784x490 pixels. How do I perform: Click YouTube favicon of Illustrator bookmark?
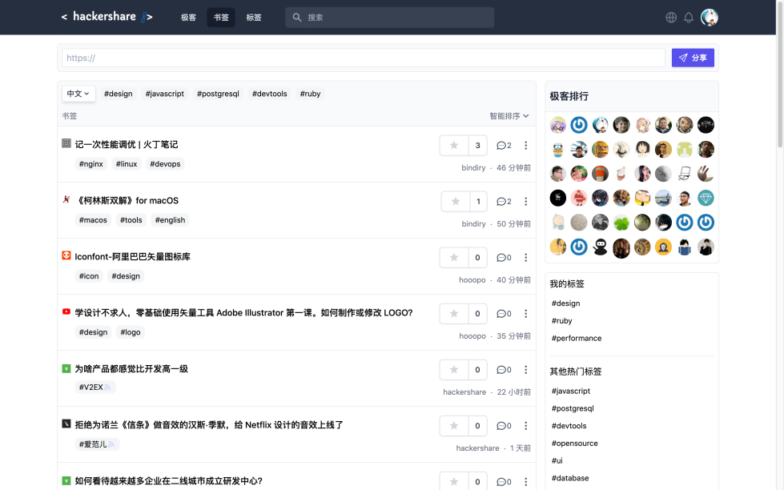[x=66, y=311]
